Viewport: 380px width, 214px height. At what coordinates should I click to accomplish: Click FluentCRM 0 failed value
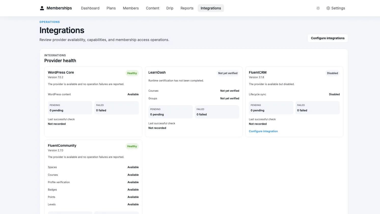point(302,110)
